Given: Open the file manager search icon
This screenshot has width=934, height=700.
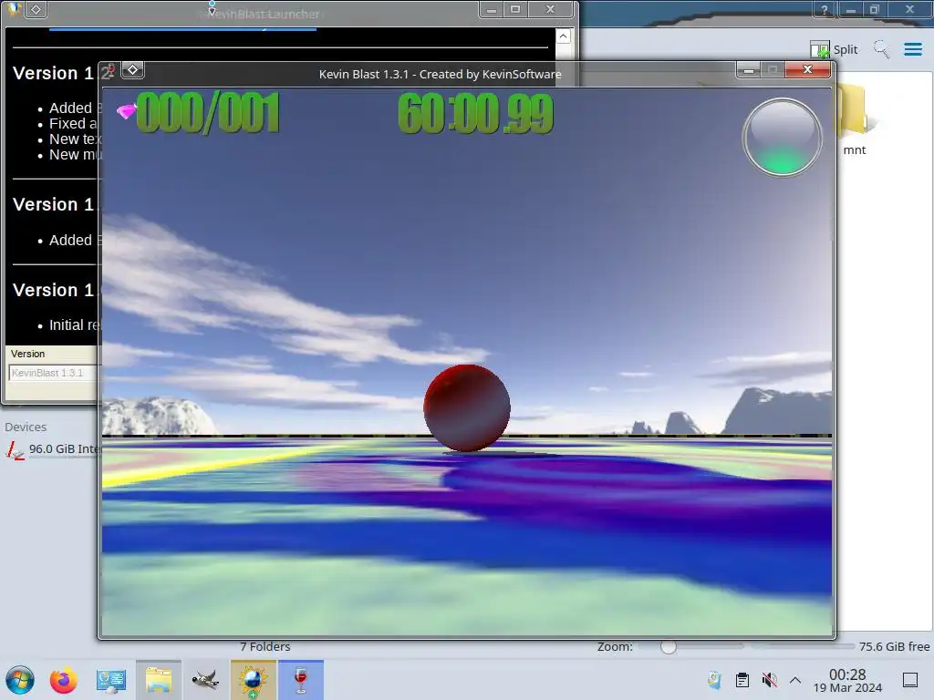Looking at the screenshot, I should point(882,49).
